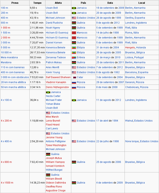Open the Yohan Blake athlete link
The width and height of the screenshot is (159, 193).
click(x=53, y=104)
